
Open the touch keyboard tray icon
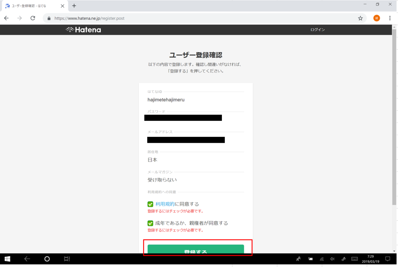click(354, 259)
